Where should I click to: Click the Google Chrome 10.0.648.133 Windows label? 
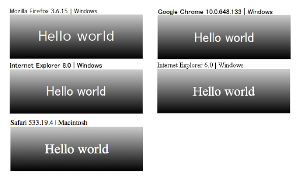pos(215,12)
